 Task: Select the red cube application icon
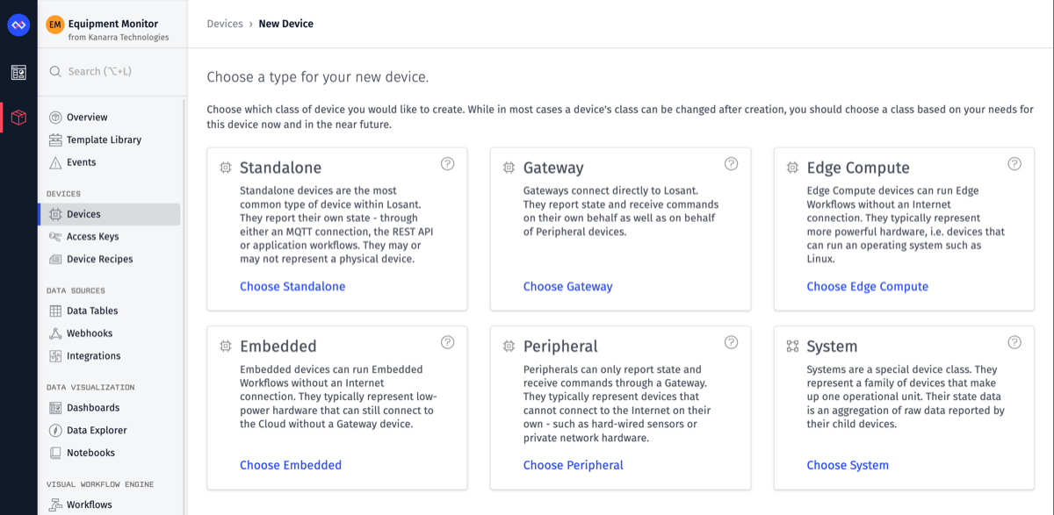pyautogui.click(x=18, y=118)
